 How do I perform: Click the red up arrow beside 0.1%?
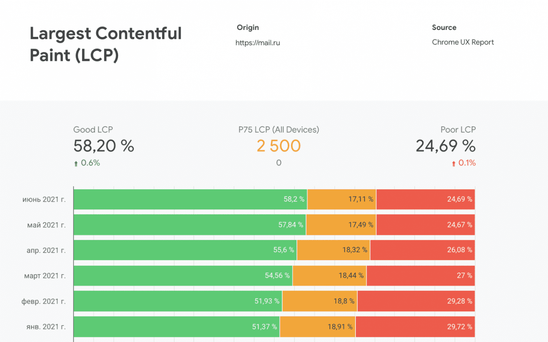tap(454, 164)
